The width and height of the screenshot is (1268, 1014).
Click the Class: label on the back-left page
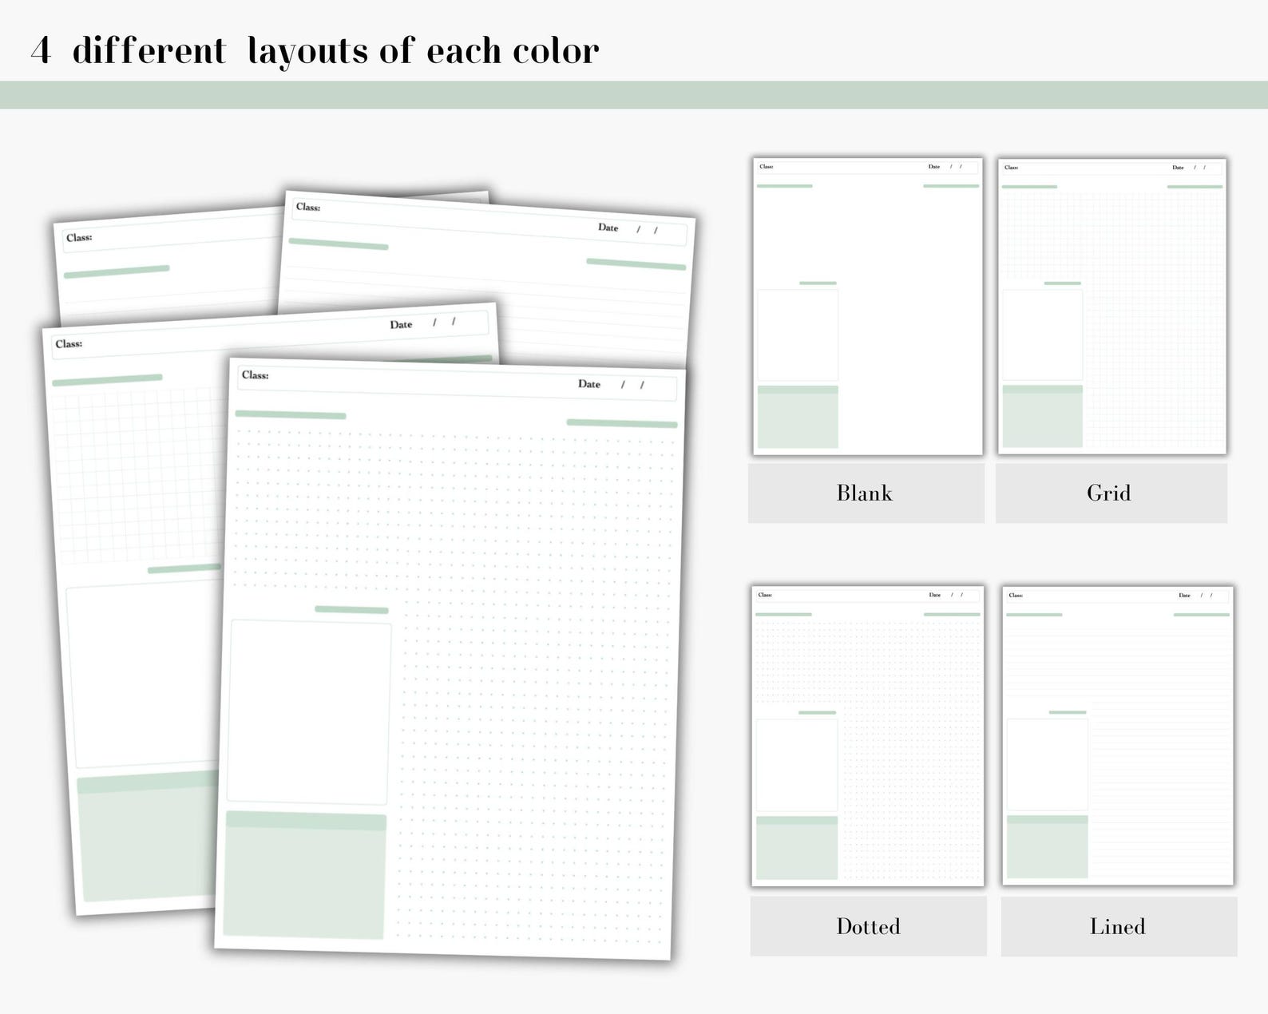pyautogui.click(x=79, y=238)
